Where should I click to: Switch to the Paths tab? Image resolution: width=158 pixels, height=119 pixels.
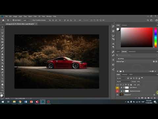pos(131,75)
